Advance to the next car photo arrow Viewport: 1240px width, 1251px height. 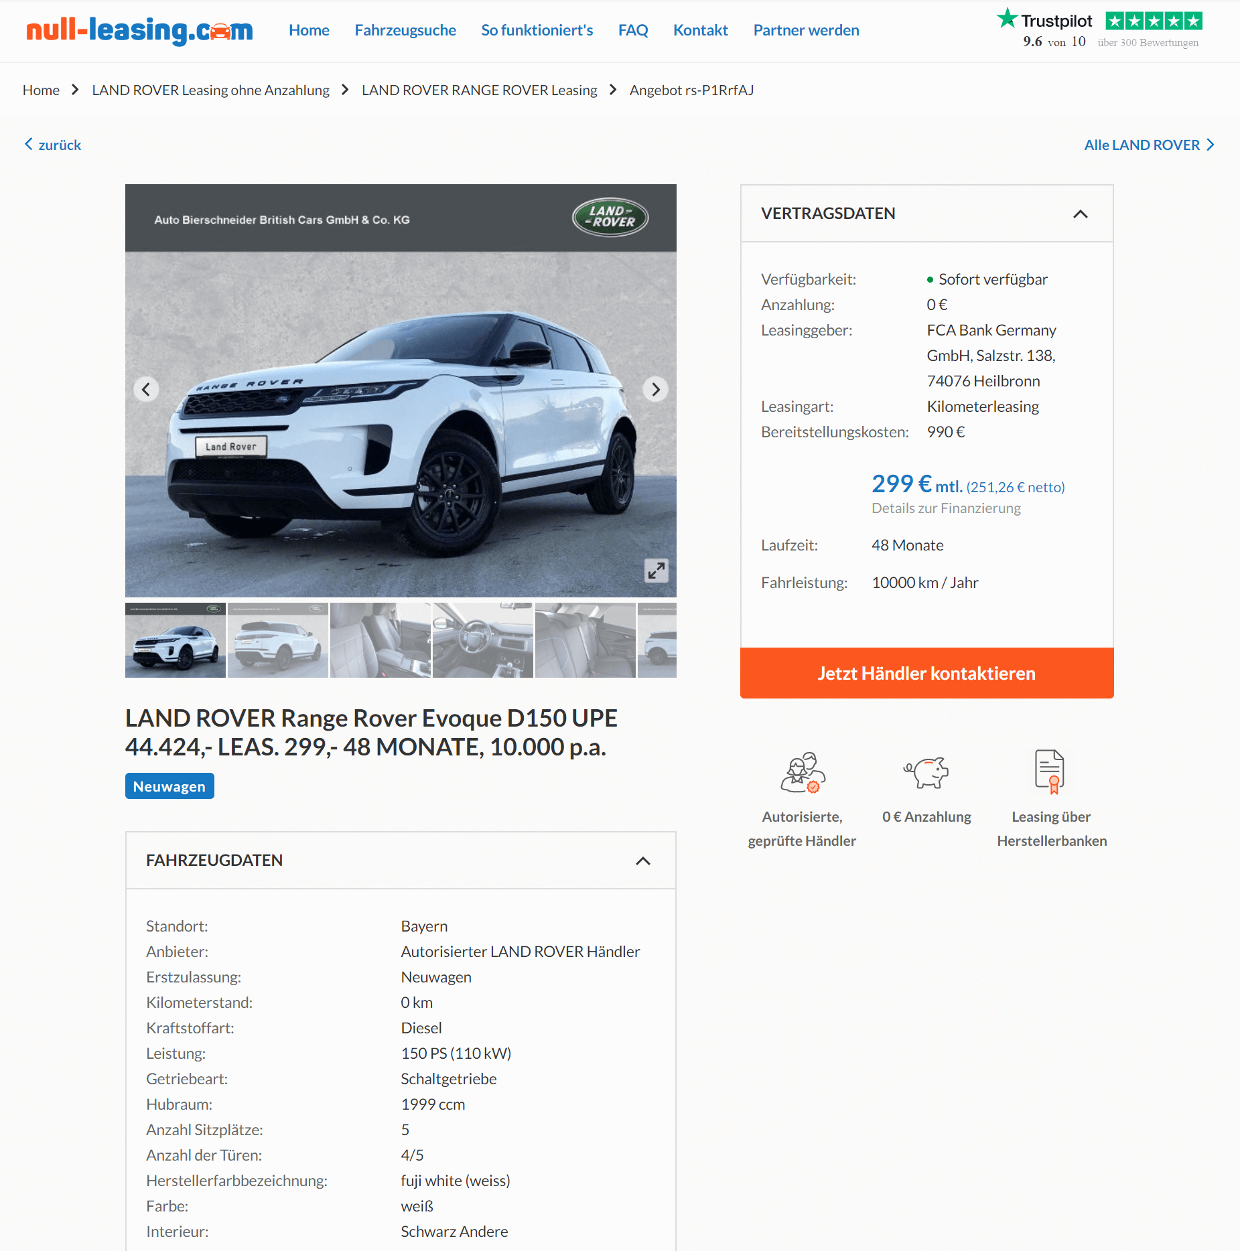pyautogui.click(x=655, y=389)
